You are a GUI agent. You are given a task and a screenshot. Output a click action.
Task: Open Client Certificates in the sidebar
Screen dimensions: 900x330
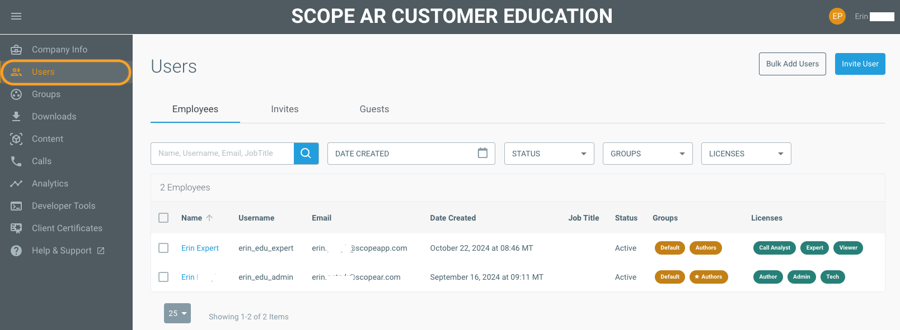66,228
